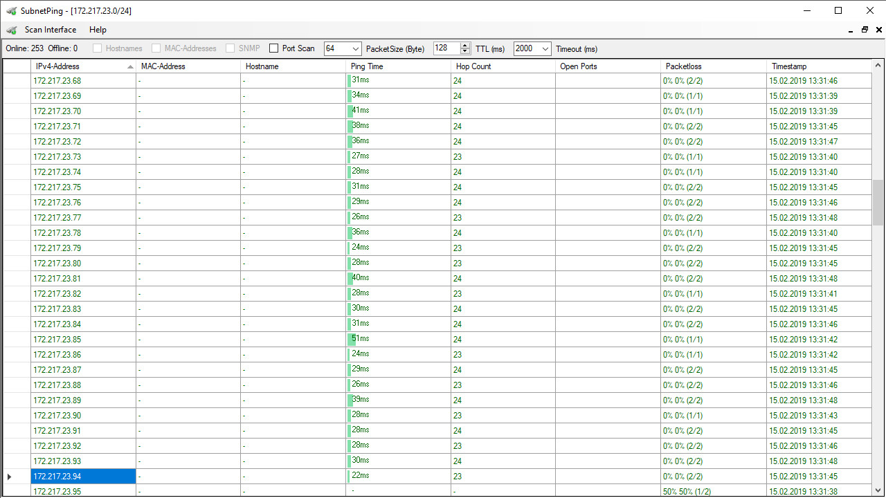The image size is (886, 498).
Task: Click the Packetloss column header
Action: tap(713, 66)
